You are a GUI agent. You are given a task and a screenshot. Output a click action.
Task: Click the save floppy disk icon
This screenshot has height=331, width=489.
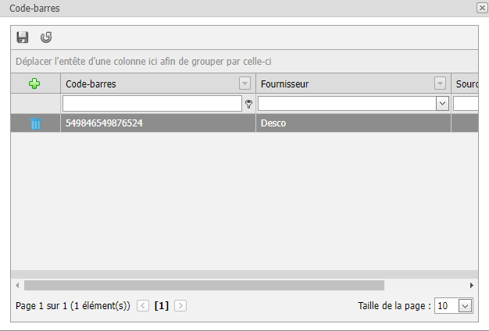(23, 37)
